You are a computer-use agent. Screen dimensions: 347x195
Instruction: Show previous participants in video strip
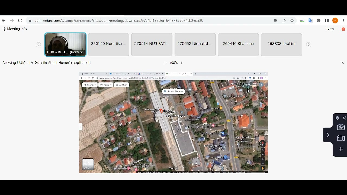click(x=38, y=45)
